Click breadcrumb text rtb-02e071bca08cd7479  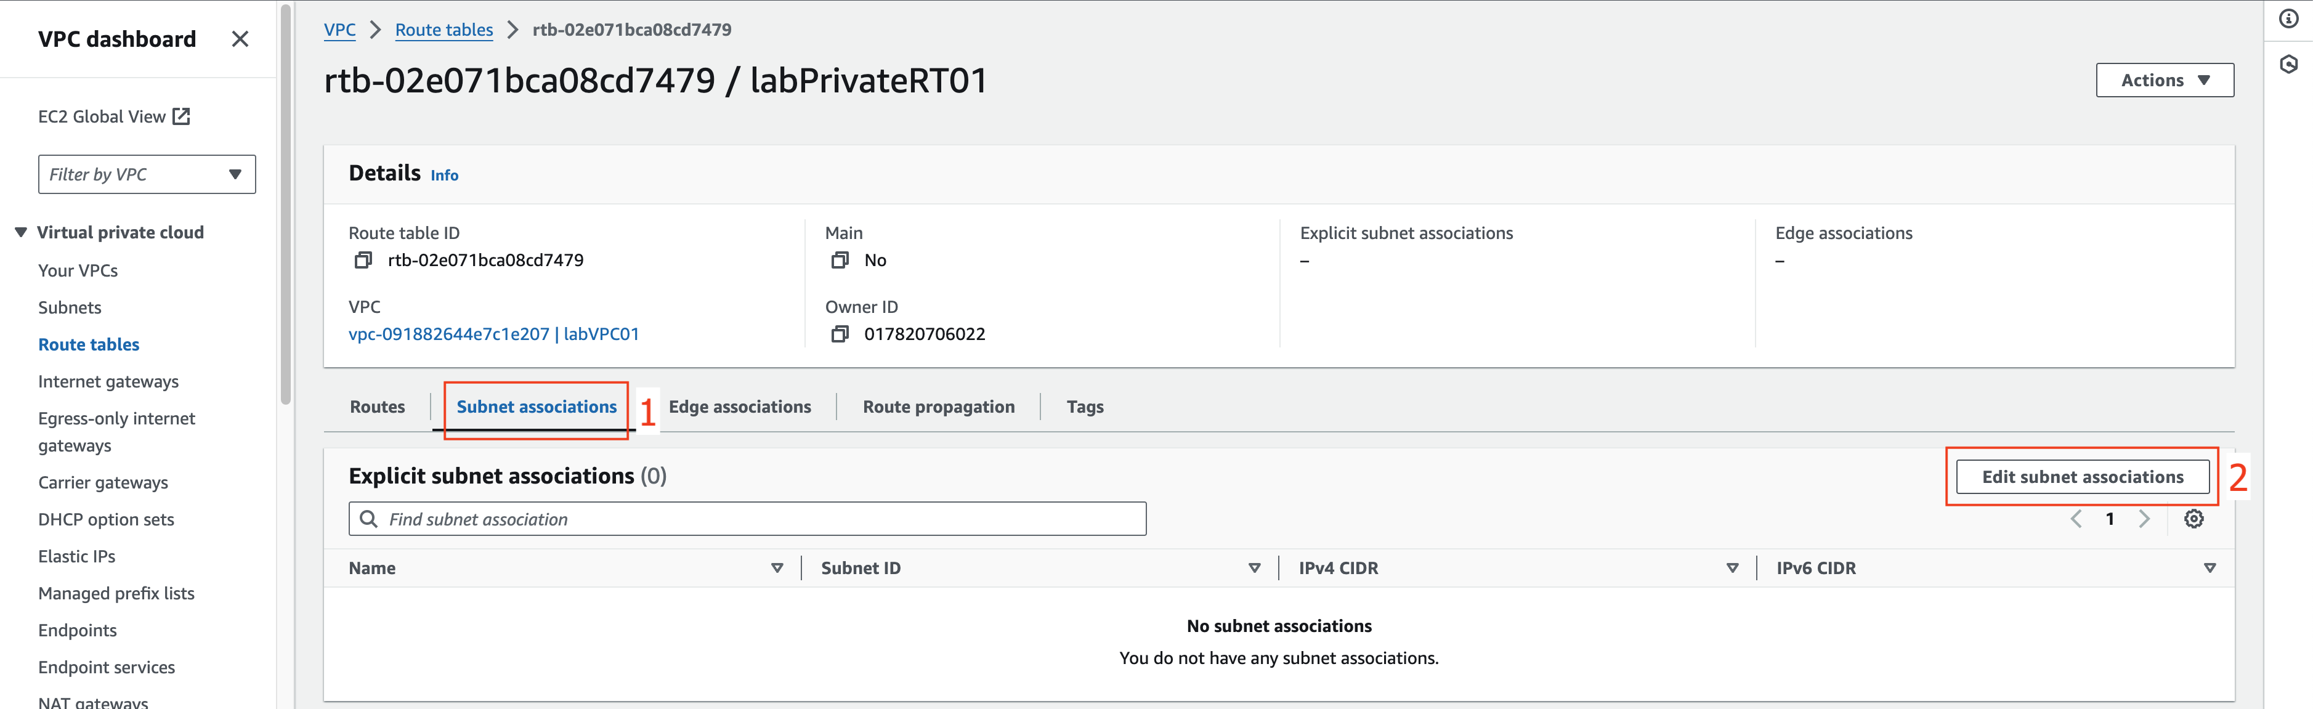point(631,30)
